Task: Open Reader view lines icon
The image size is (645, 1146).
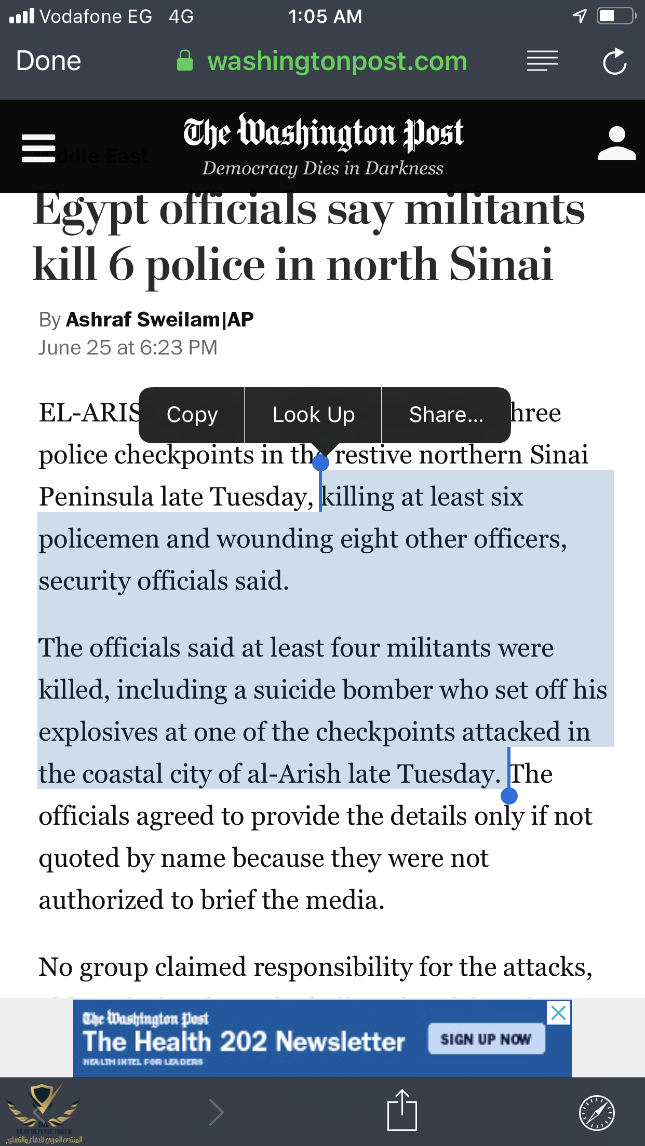Action: point(542,61)
